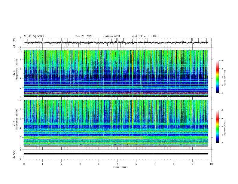Click the 'VLF Spectra' title text
The image size is (238, 184).
coord(34,36)
